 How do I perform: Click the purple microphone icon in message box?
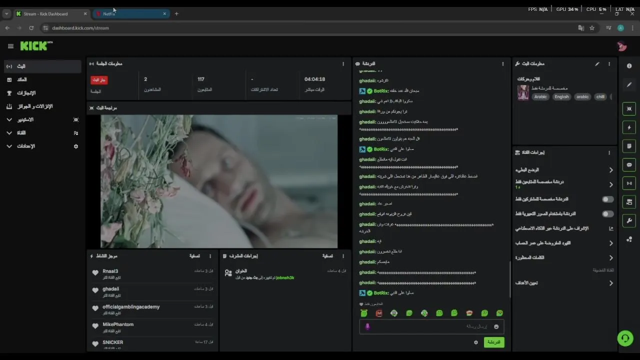(x=367, y=326)
